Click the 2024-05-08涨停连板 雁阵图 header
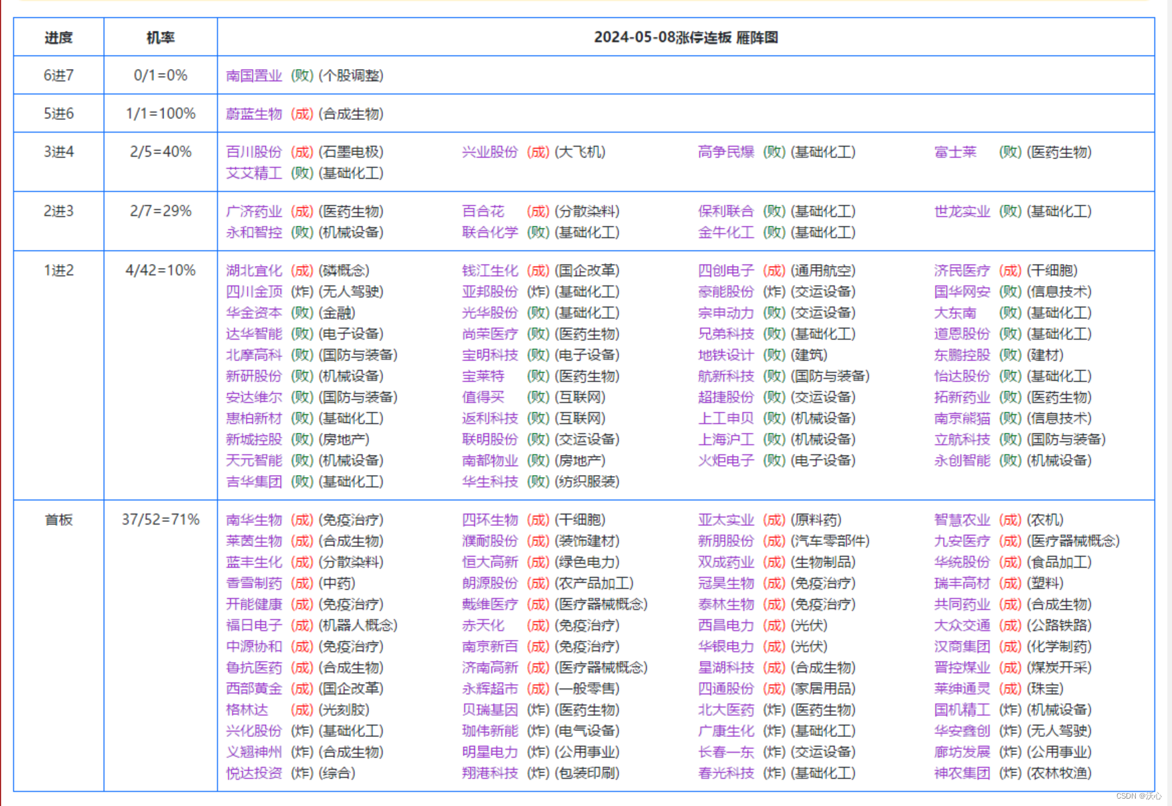Viewport: 1172px width, 806px height. (x=686, y=38)
